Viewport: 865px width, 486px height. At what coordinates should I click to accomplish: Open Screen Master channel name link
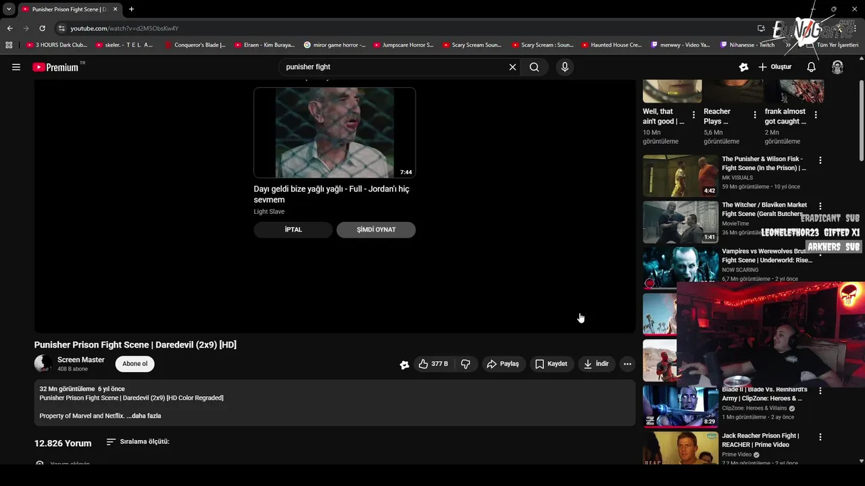point(81,360)
